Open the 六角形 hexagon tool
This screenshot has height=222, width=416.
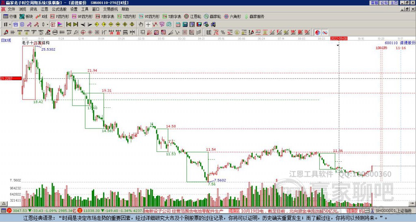(x=232, y=16)
